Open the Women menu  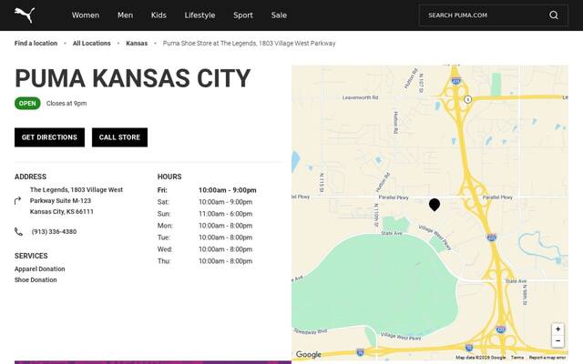pyautogui.click(x=86, y=15)
